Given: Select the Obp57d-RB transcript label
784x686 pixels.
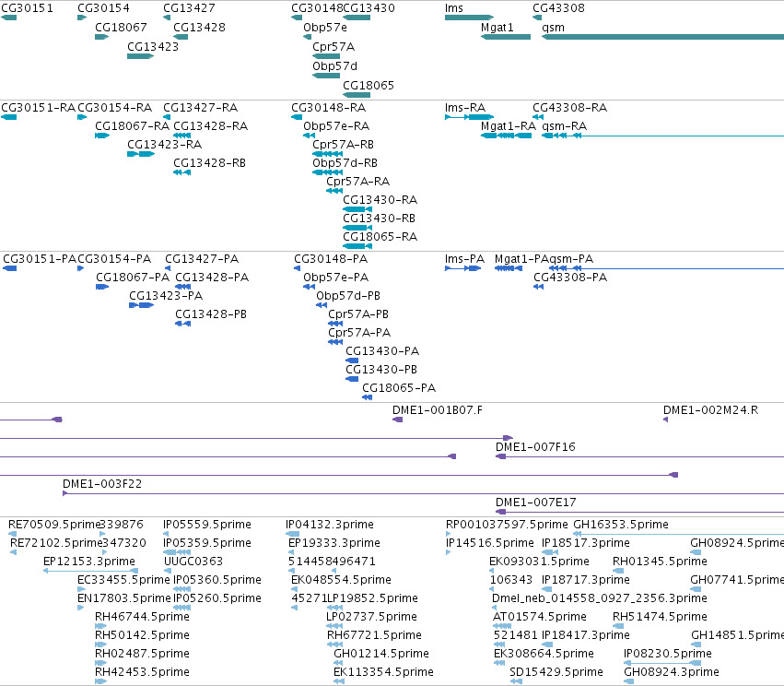Looking at the screenshot, I should pos(345,163).
